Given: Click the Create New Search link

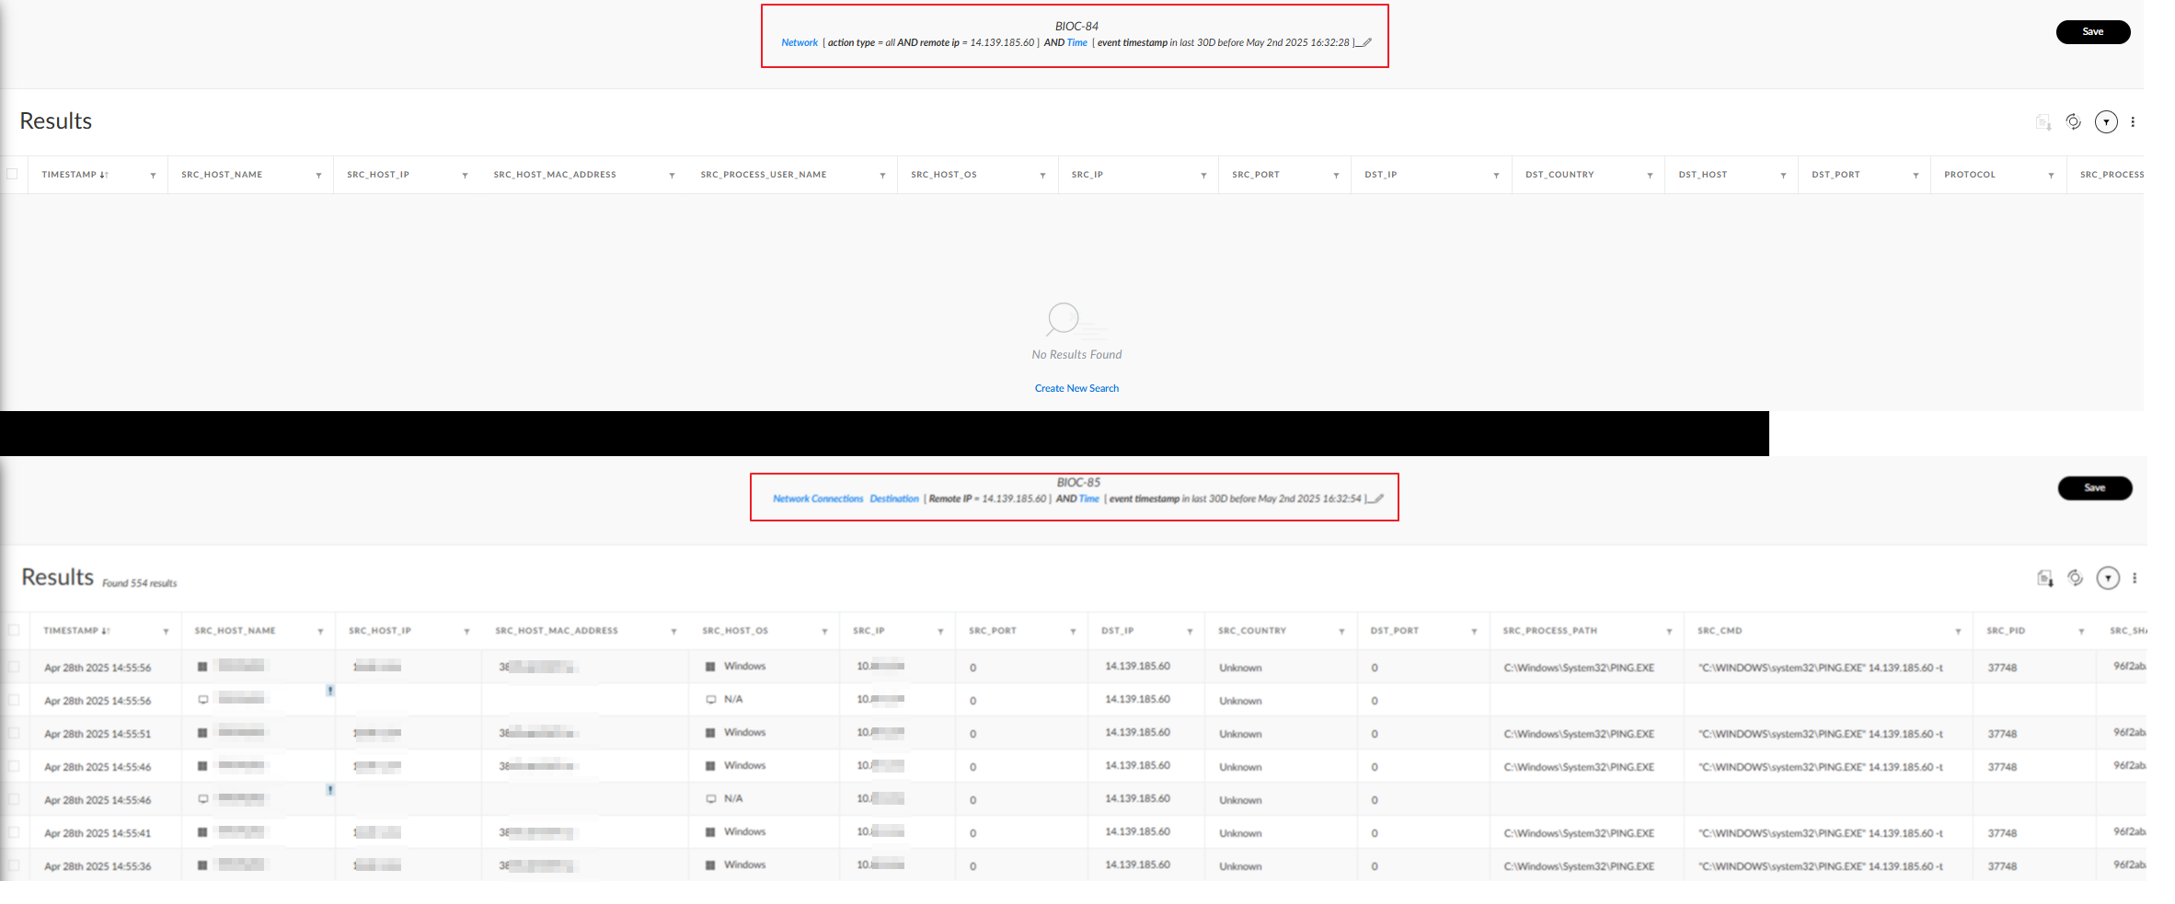Looking at the screenshot, I should [x=1076, y=387].
